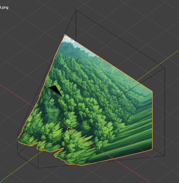Click the 3D cursor crosshair circle

point(70,130)
